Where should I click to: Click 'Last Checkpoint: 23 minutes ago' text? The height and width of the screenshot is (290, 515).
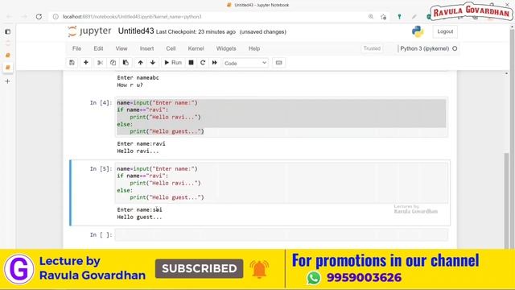point(196,32)
